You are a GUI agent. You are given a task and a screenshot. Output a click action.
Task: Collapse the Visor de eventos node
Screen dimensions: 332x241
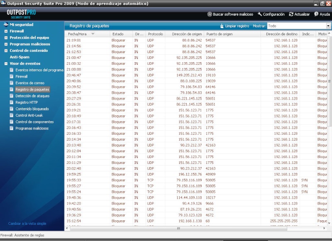point(6,63)
